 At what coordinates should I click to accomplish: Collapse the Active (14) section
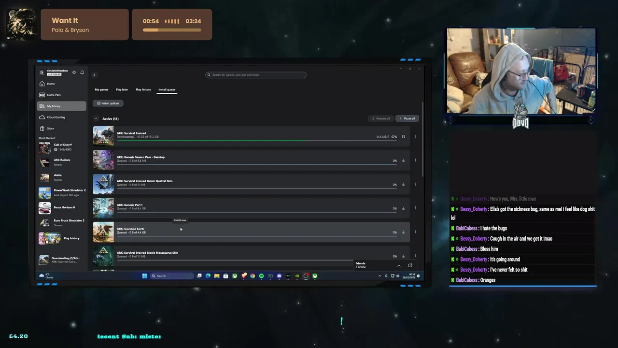pyautogui.click(x=96, y=118)
